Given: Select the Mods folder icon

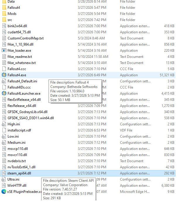Looking at the screenshot, I should coord(4,14).
